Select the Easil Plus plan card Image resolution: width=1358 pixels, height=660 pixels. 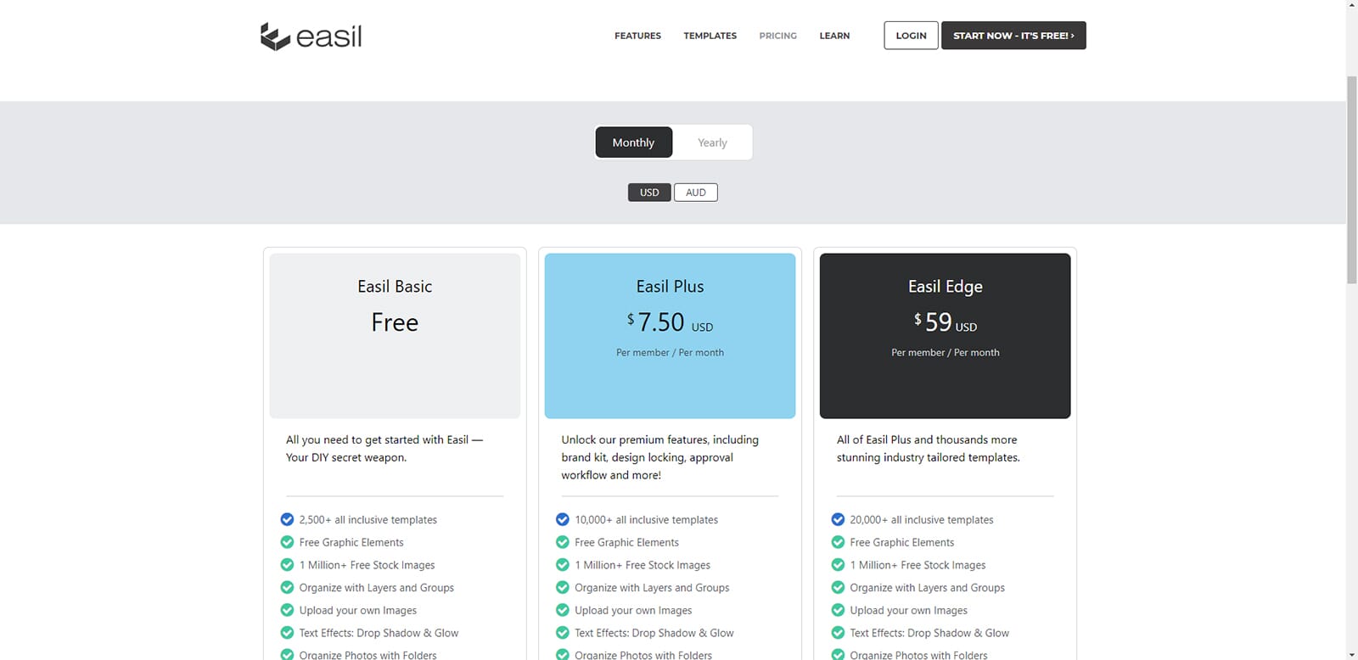(x=670, y=335)
